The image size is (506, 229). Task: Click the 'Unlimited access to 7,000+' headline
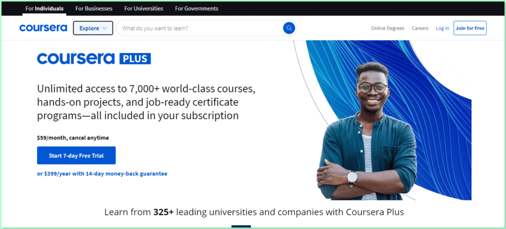click(x=146, y=102)
